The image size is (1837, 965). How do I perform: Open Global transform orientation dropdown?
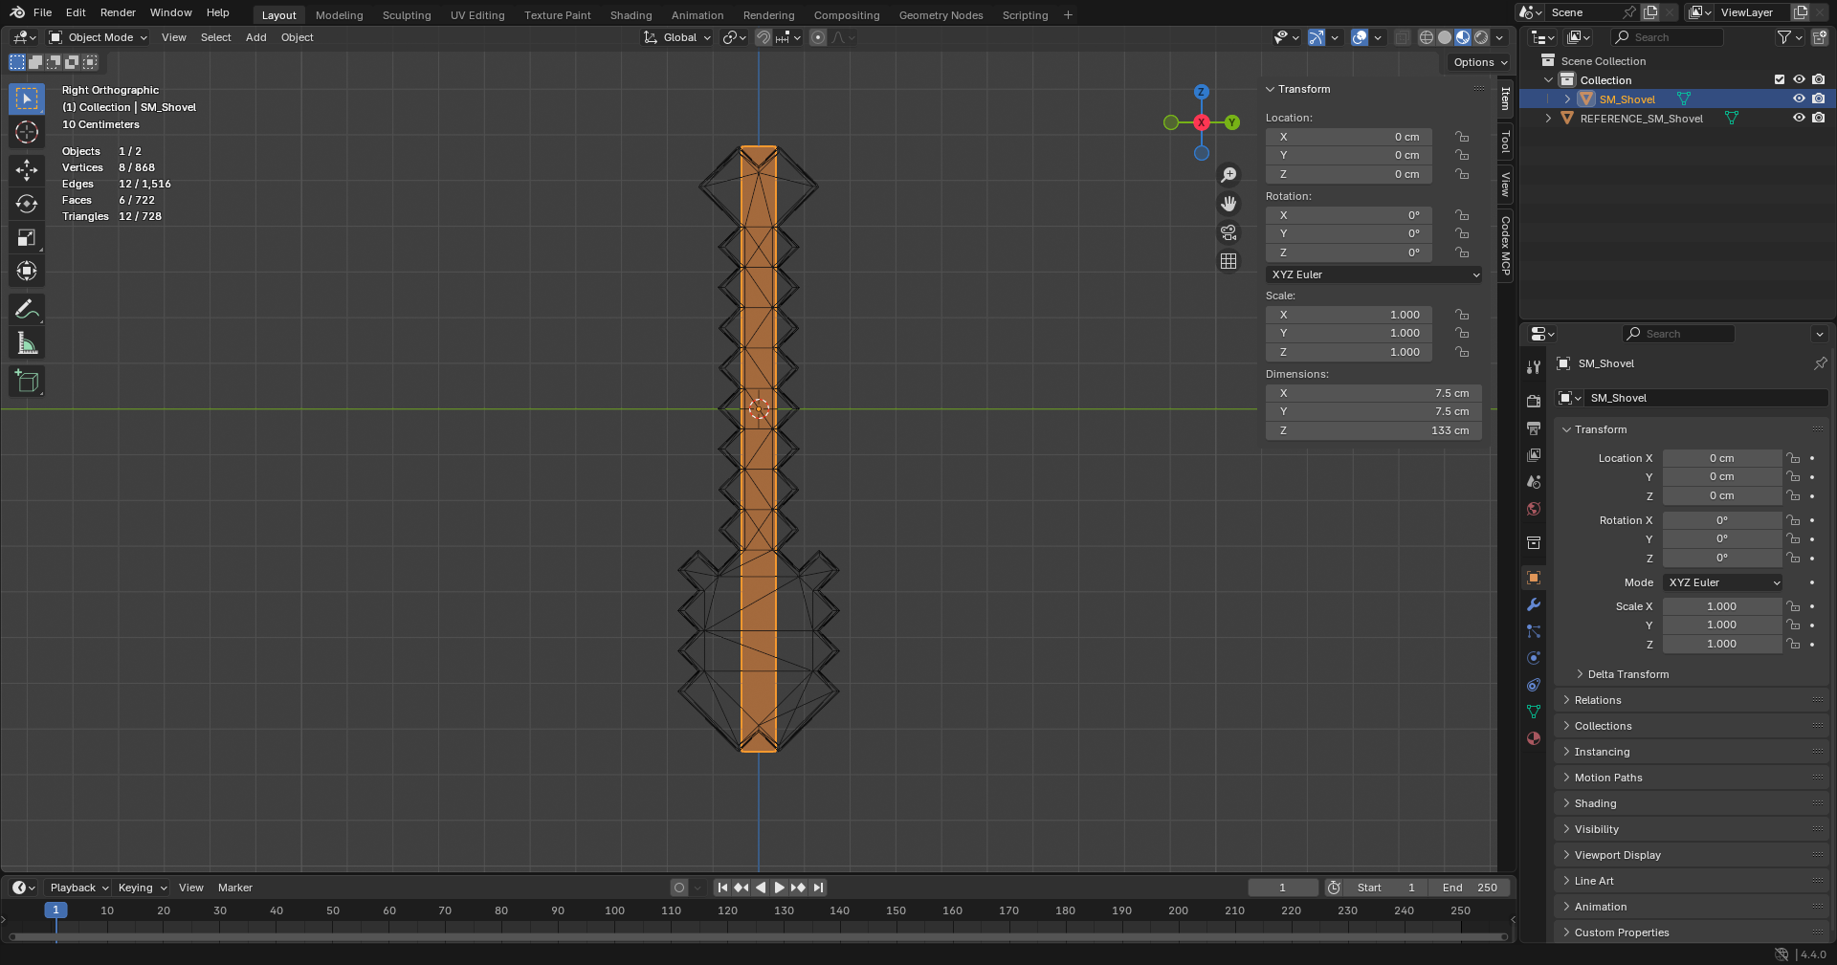point(677,37)
